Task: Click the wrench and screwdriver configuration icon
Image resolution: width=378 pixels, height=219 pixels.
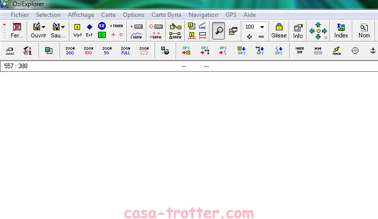Action: pos(28,51)
